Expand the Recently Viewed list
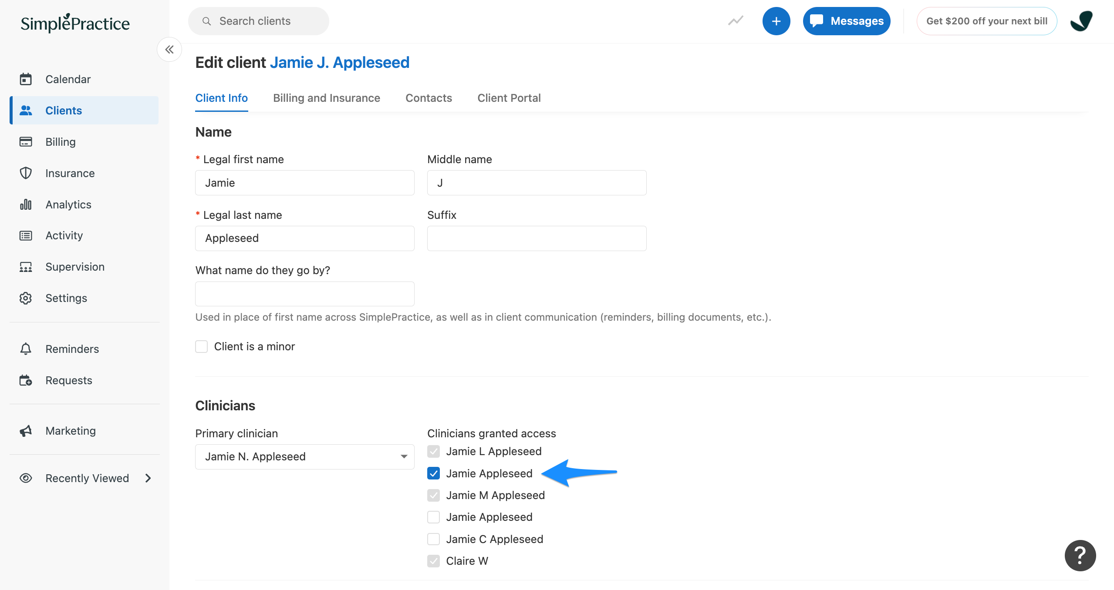Screen dimensions: 1114x590 [148, 478]
